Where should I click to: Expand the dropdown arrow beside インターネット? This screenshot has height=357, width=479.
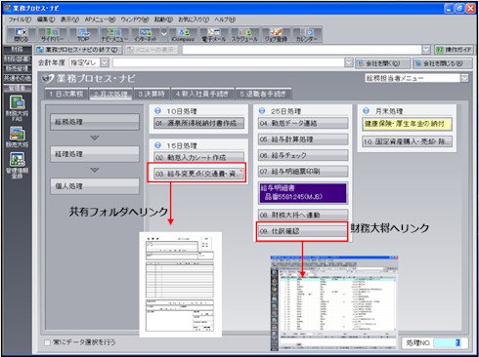point(164,34)
